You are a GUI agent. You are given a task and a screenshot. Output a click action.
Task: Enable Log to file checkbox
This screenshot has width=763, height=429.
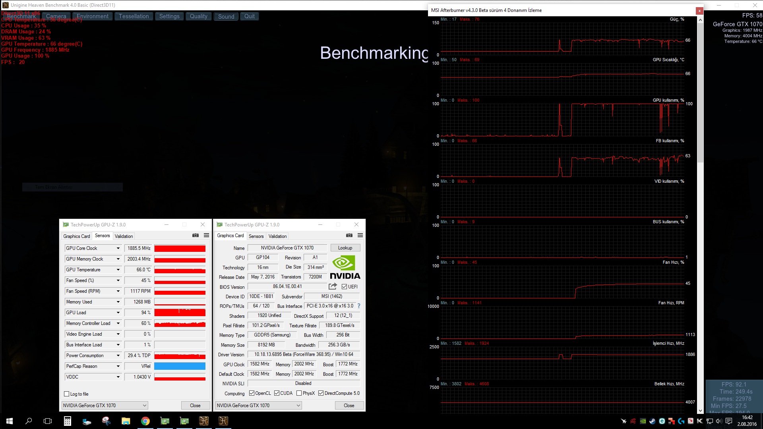[67, 394]
